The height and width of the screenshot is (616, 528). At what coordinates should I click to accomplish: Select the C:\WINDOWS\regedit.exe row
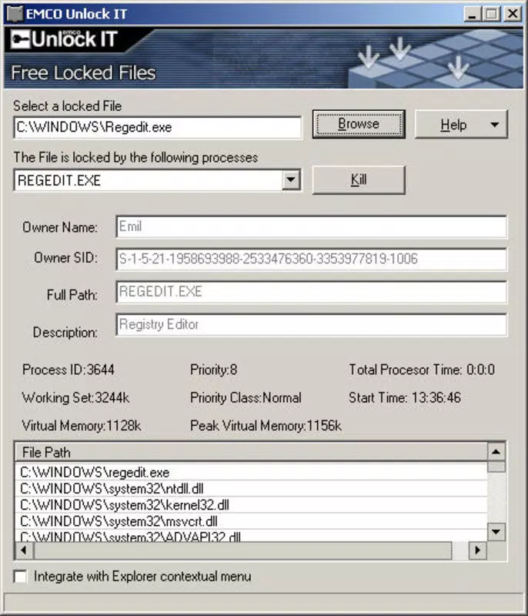coord(251,472)
